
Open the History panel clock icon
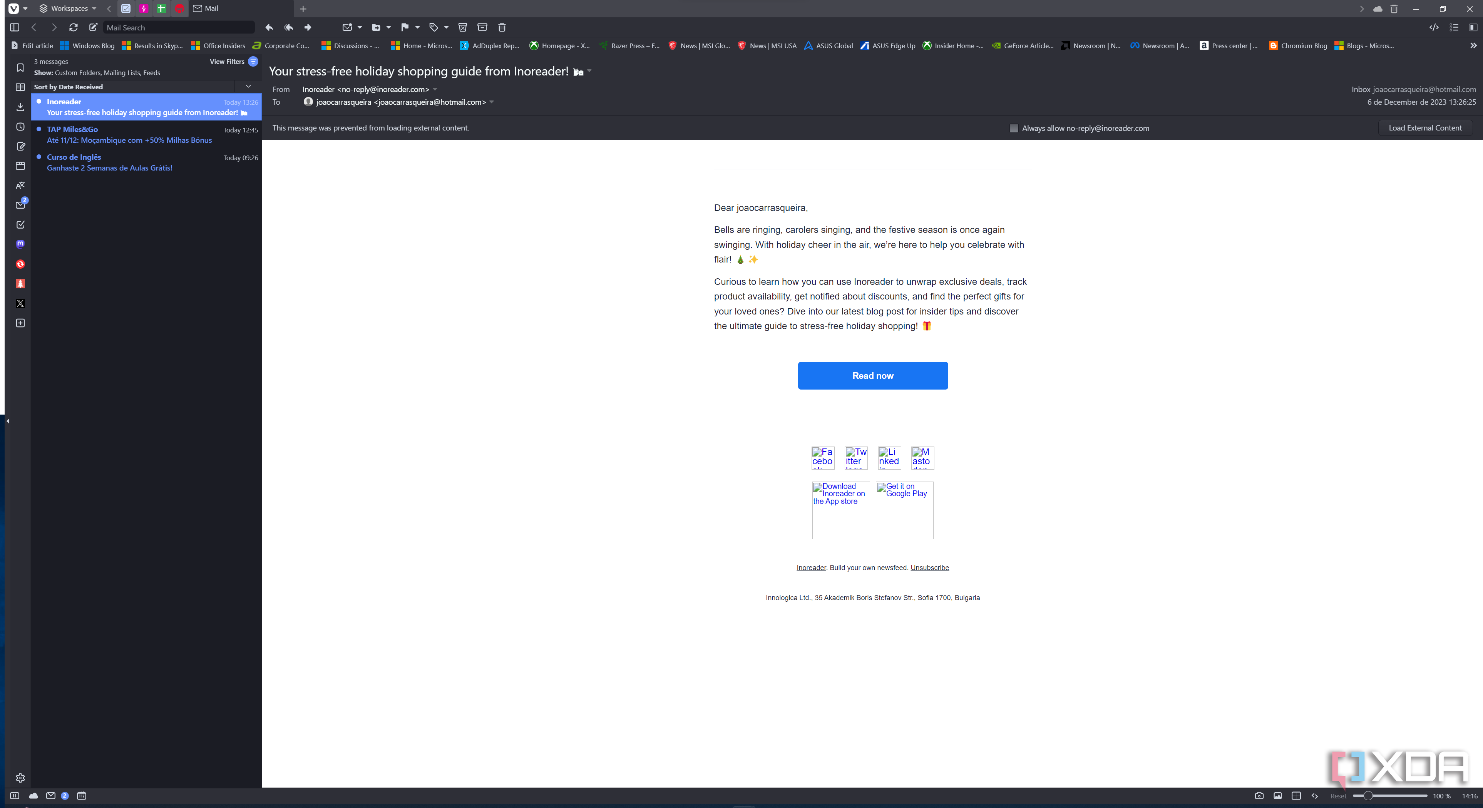tap(20, 127)
